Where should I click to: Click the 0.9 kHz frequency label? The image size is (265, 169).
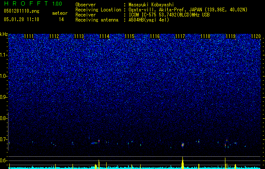point(3,97)
